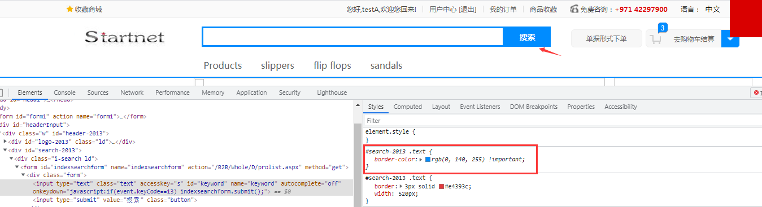Click the 收藏商城 star icon

point(69,9)
